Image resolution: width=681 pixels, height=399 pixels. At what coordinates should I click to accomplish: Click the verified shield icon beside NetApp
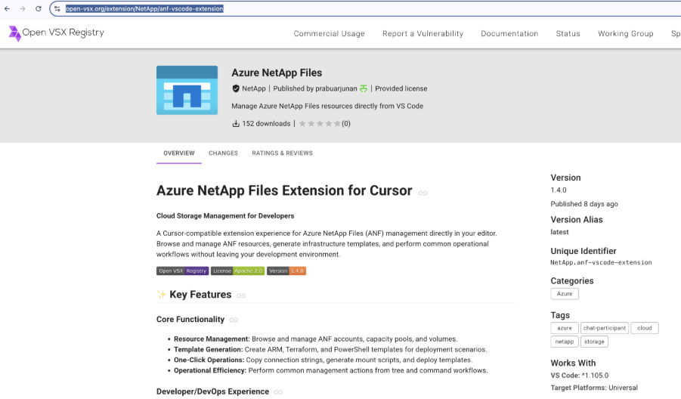[x=236, y=88]
